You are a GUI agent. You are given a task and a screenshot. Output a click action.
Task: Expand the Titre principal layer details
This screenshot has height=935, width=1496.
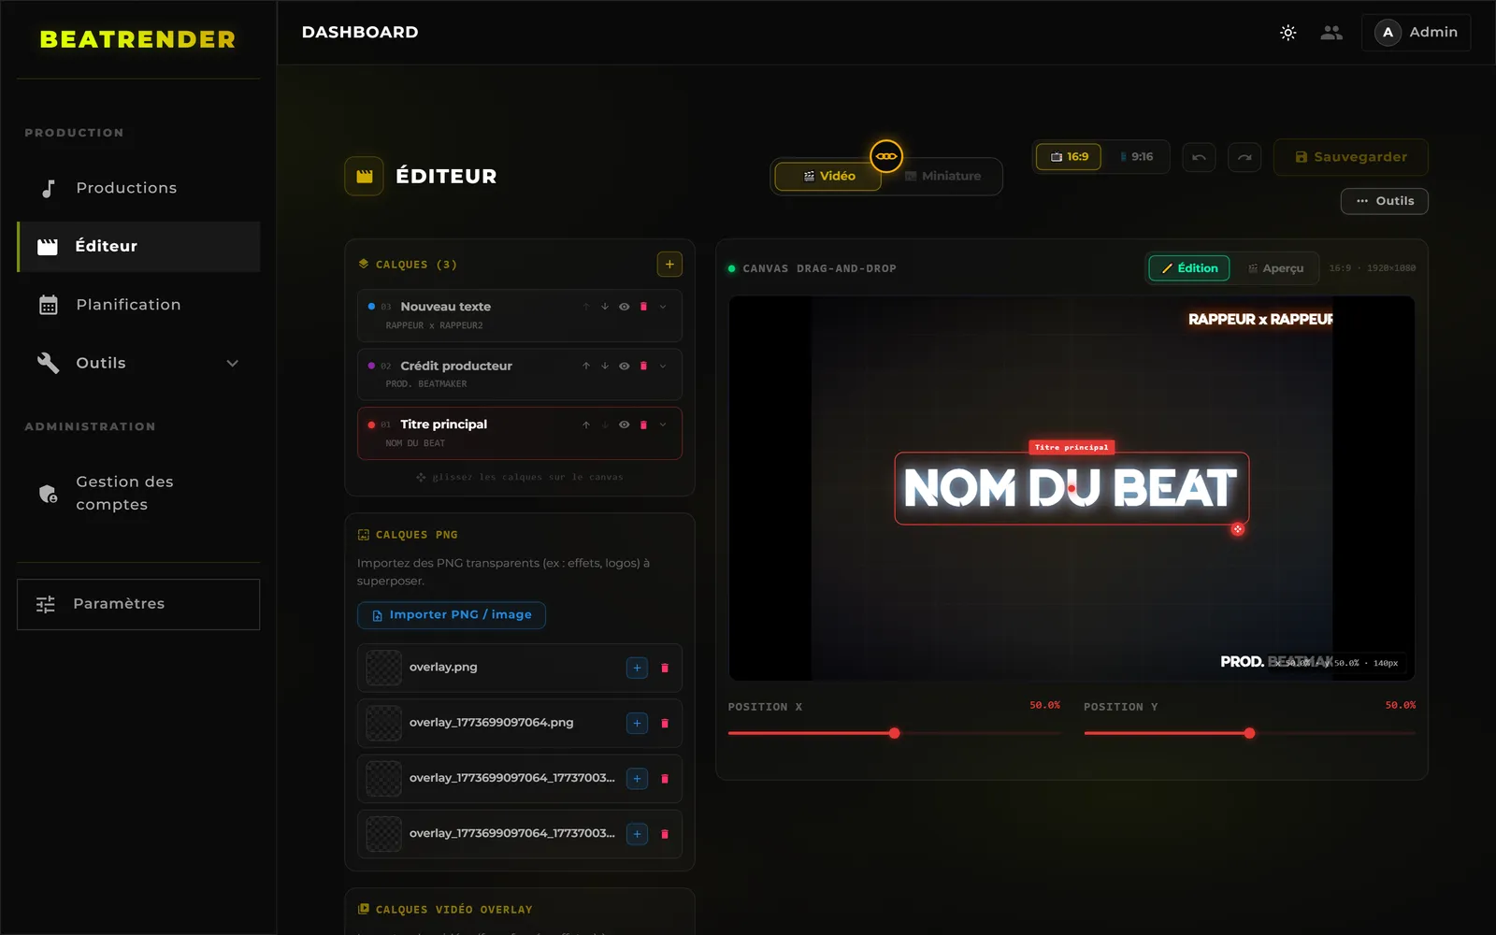663,424
